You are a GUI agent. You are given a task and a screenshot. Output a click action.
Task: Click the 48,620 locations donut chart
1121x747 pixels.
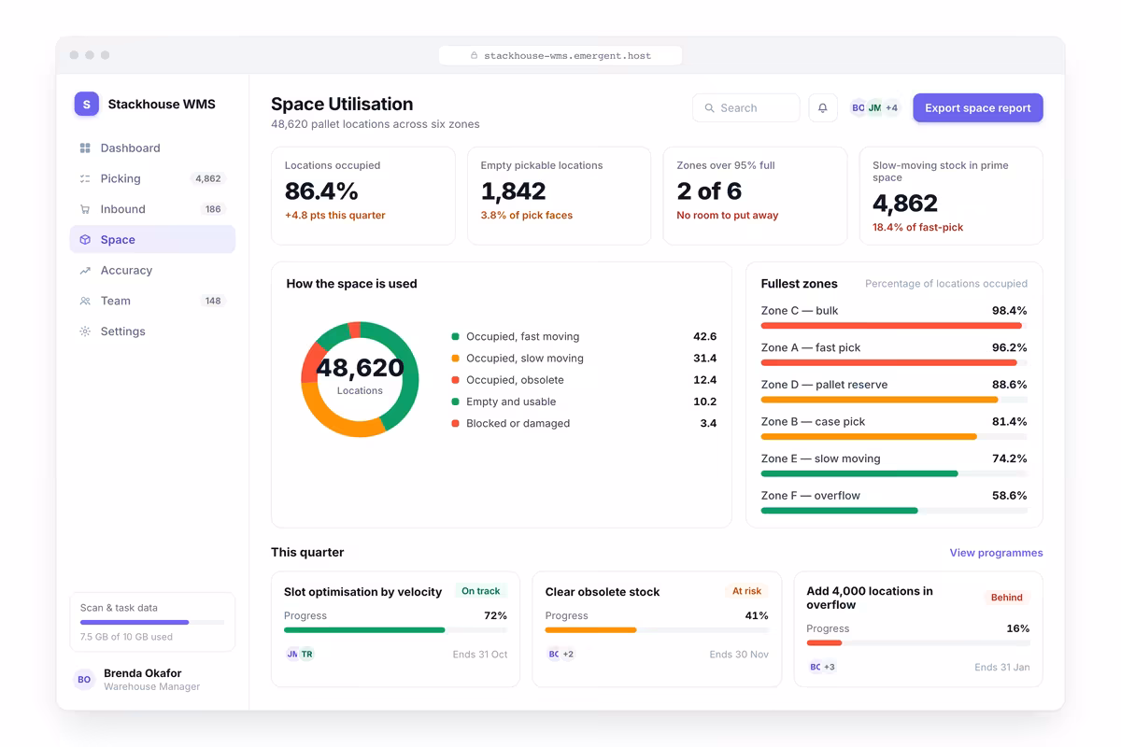[x=360, y=379]
